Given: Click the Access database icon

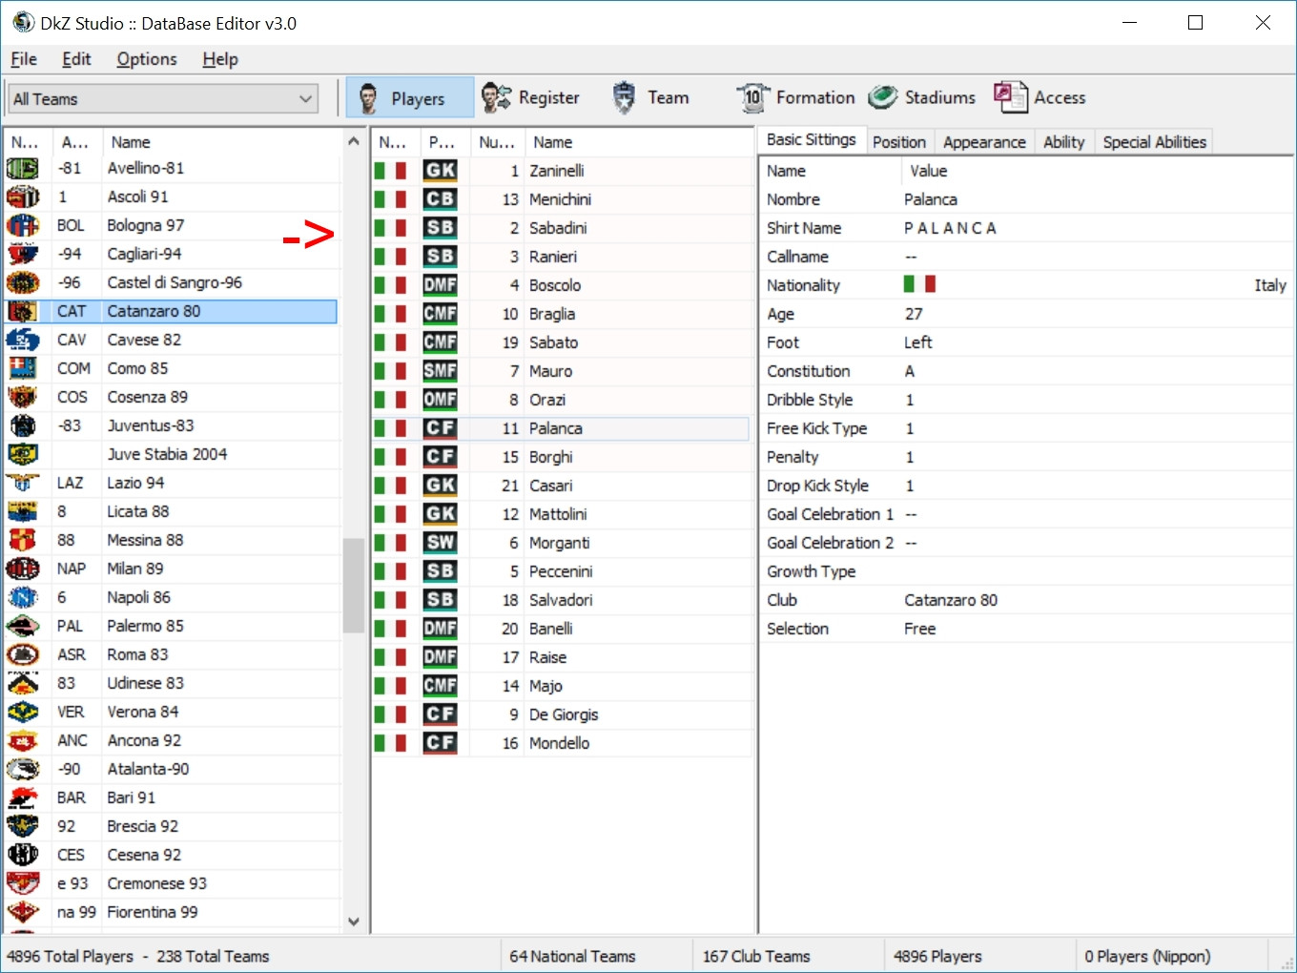Looking at the screenshot, I should click(x=1010, y=97).
